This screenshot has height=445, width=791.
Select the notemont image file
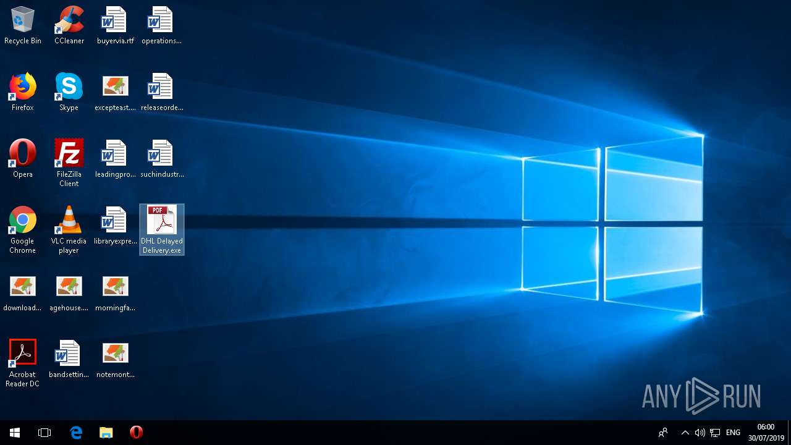(x=115, y=360)
